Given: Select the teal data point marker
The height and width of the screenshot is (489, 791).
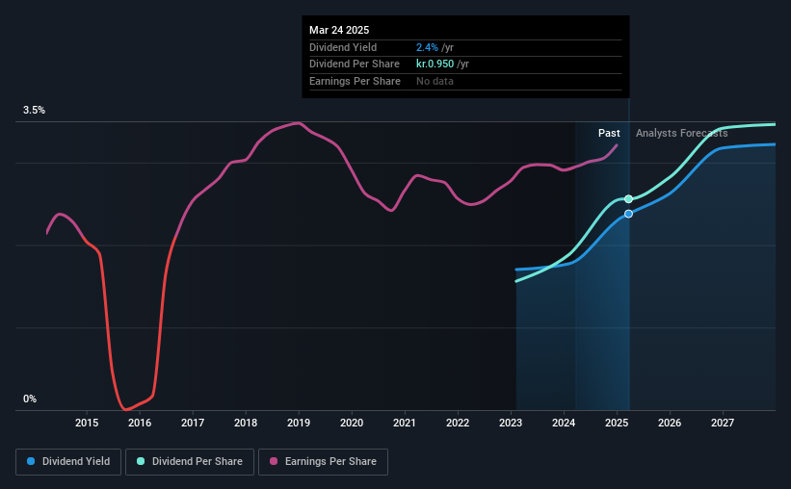Looking at the screenshot, I should pos(628,199).
